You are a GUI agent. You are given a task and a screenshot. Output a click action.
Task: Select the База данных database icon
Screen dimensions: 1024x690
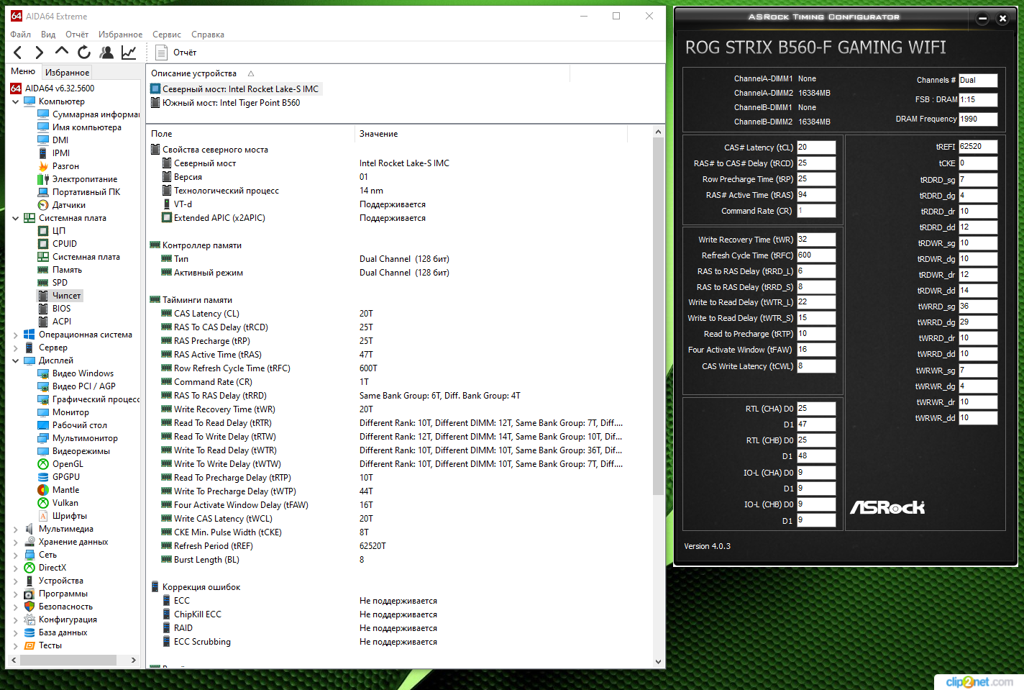click(x=29, y=632)
